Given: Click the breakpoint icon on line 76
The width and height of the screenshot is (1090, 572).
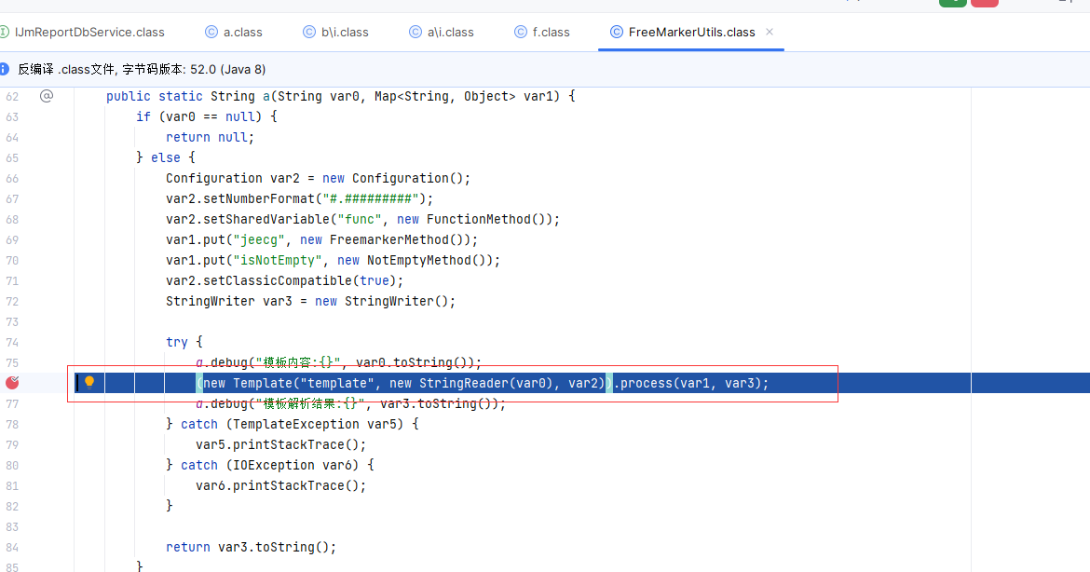Looking at the screenshot, I should coord(12,382).
